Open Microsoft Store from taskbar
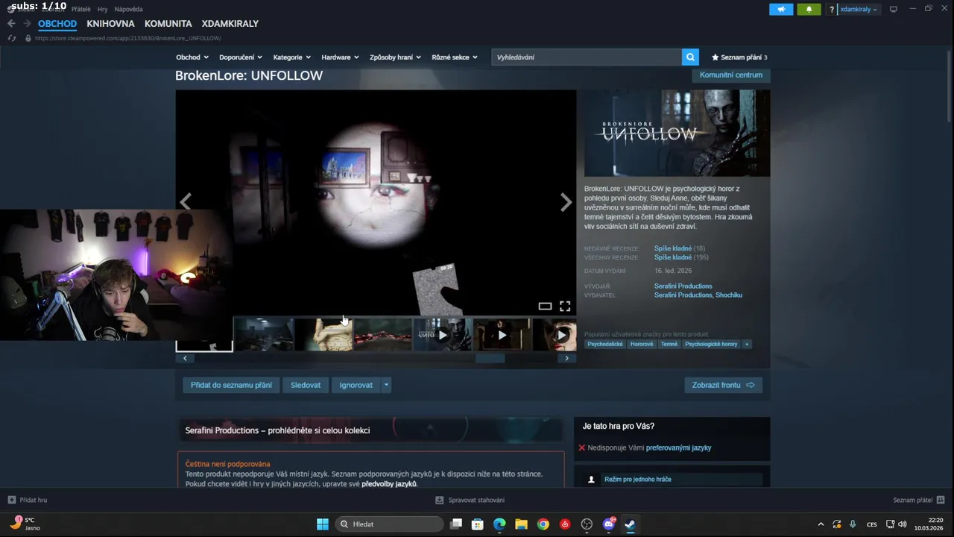 (x=478, y=524)
